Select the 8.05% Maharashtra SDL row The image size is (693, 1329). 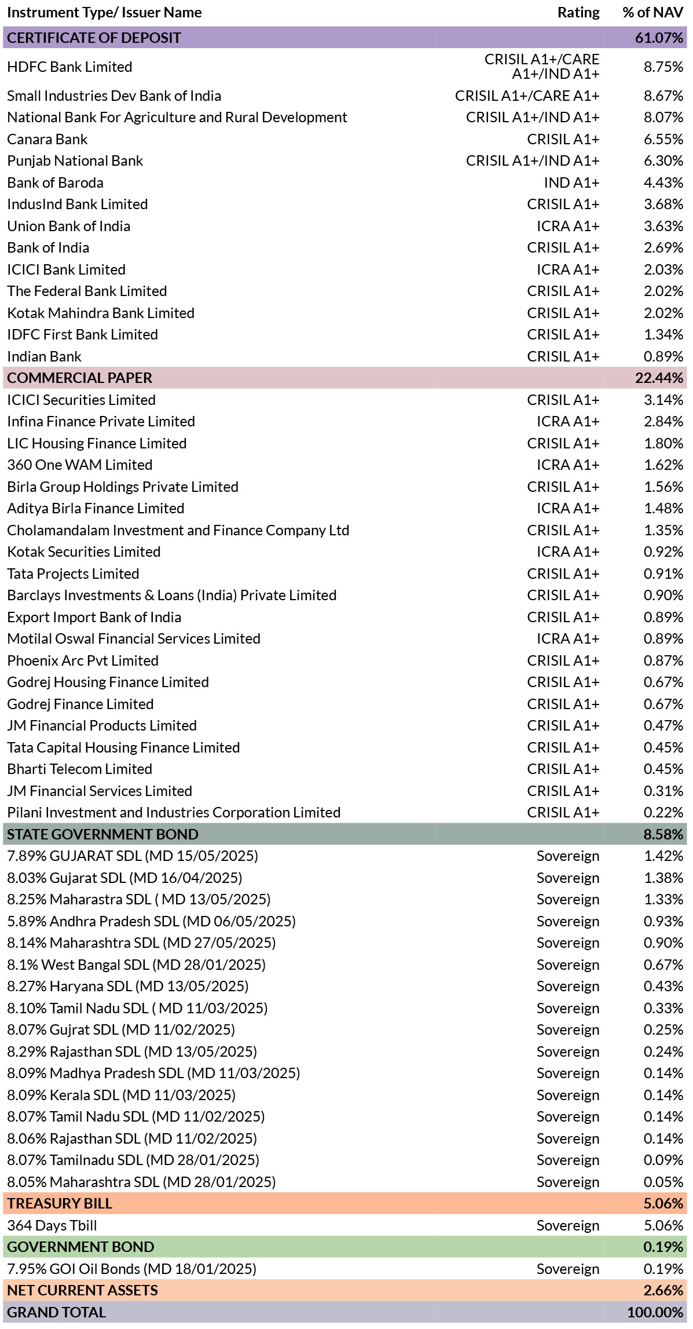(345, 1182)
